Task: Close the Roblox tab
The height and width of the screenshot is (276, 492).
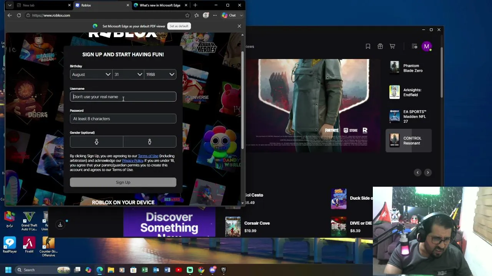Action: pyautogui.click(x=128, y=5)
